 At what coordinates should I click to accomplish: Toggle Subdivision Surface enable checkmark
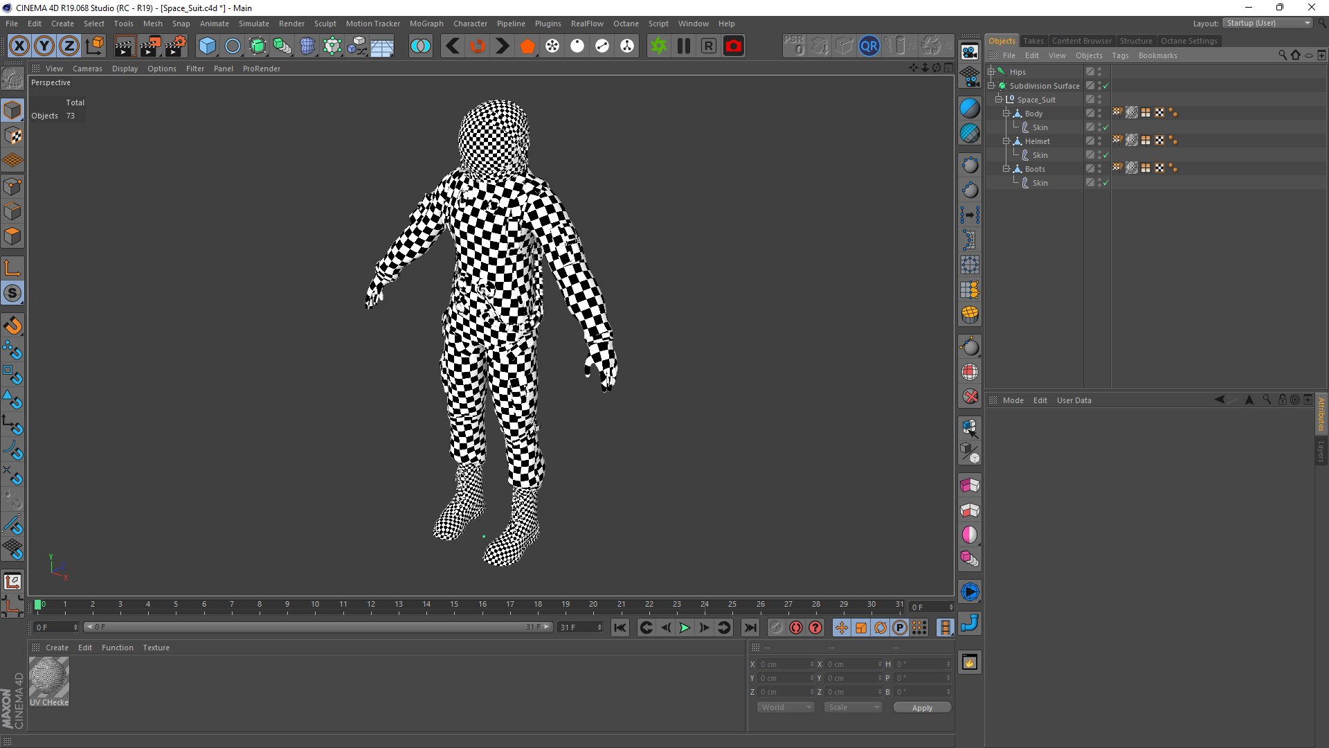1106,86
